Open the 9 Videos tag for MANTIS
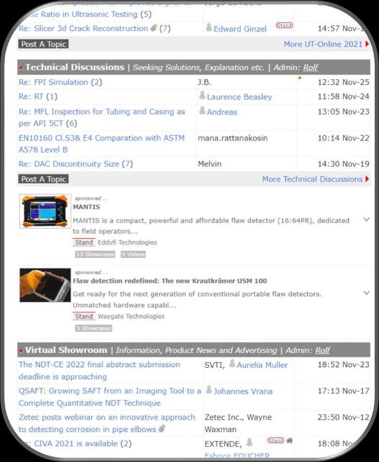 click(133, 254)
